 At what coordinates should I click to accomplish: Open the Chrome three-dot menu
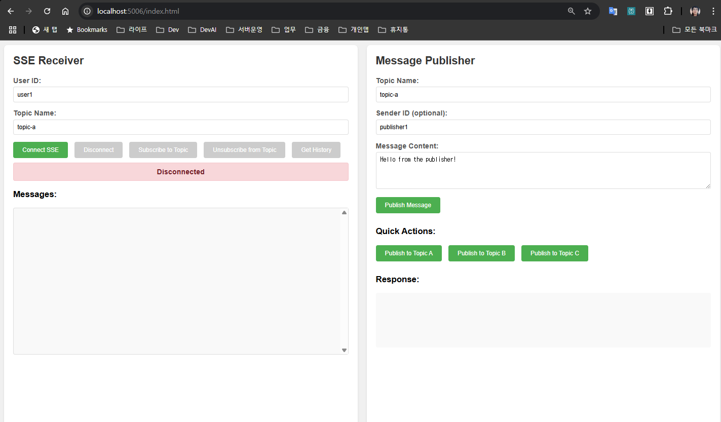[x=713, y=11]
